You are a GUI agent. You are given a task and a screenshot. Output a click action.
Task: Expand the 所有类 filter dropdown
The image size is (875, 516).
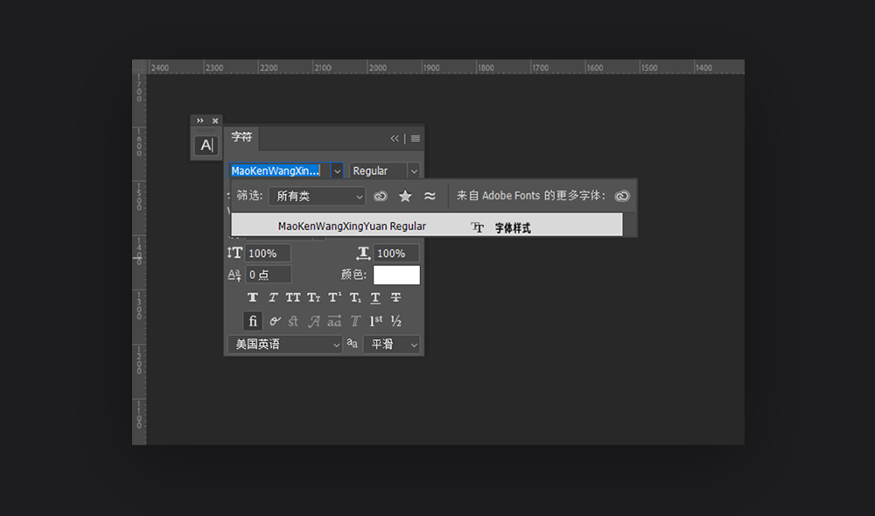316,197
